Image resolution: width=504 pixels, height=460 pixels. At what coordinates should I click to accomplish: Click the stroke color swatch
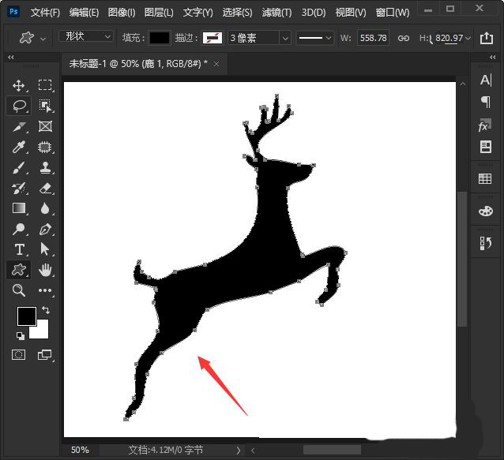tap(213, 38)
